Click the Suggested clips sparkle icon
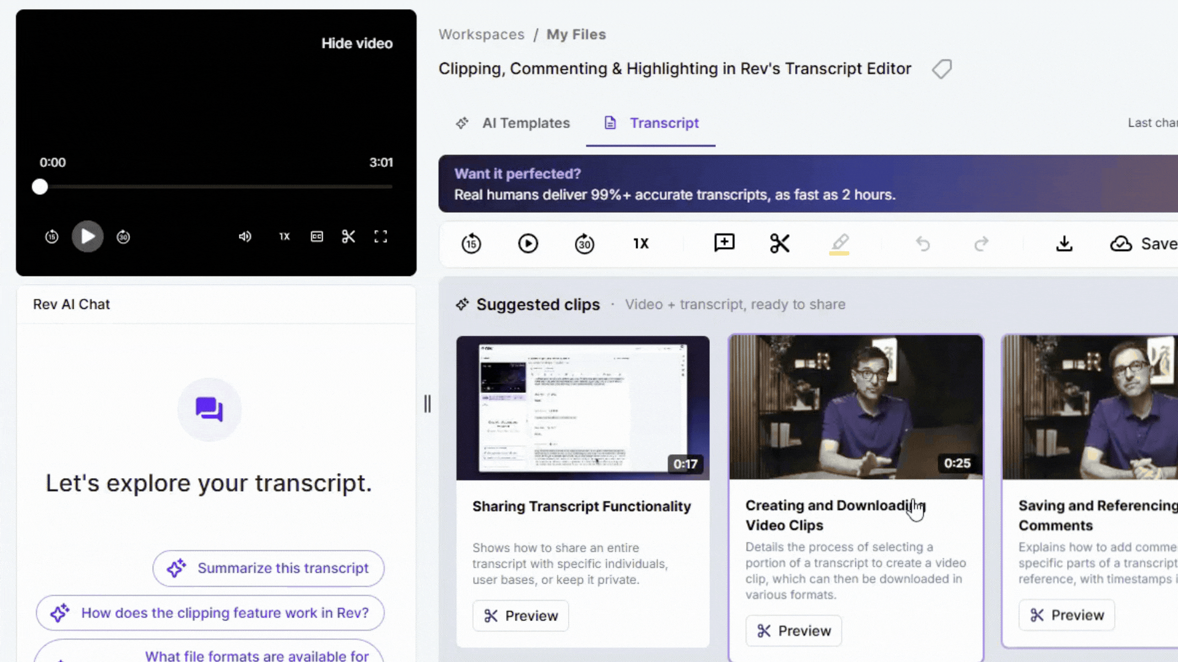Image resolution: width=1178 pixels, height=662 pixels. [463, 304]
